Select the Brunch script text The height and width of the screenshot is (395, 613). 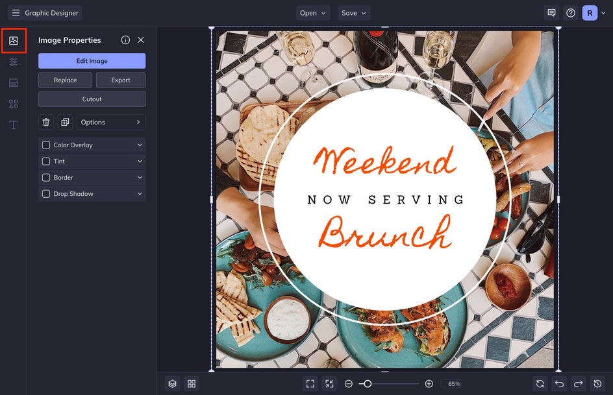386,232
